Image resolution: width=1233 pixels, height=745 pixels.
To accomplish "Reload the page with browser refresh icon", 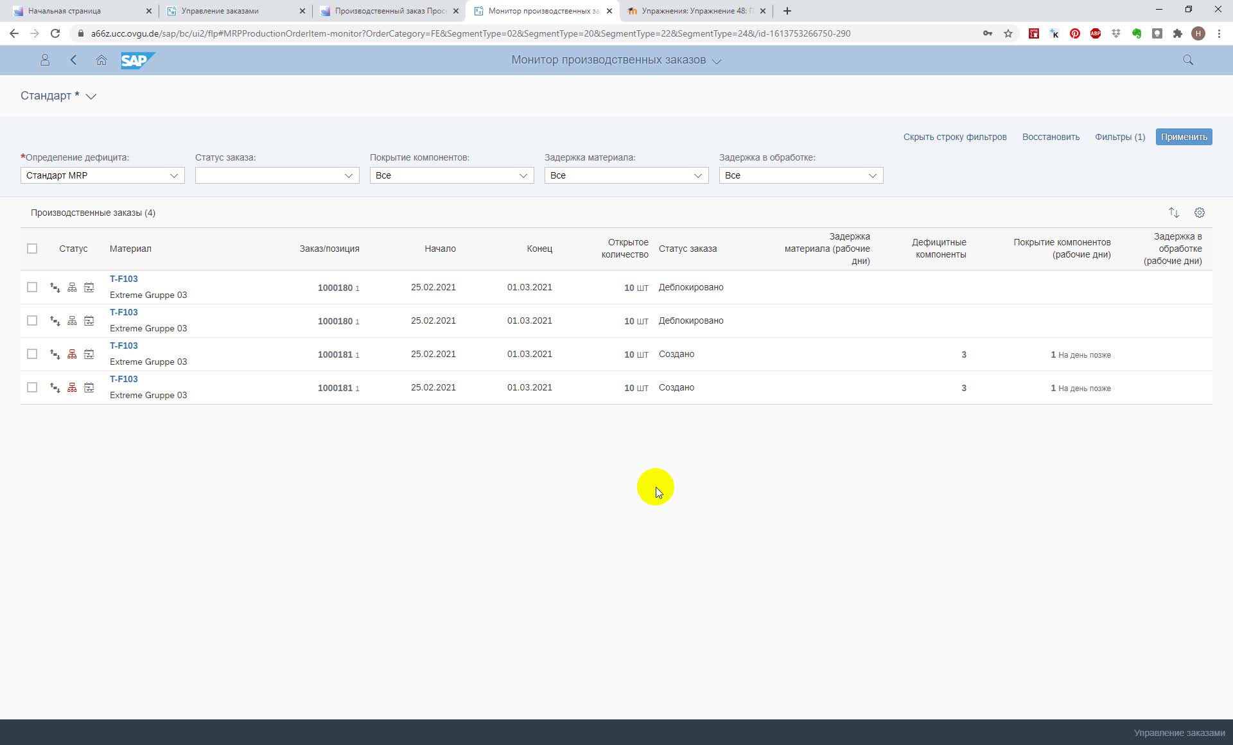I will click(x=55, y=33).
